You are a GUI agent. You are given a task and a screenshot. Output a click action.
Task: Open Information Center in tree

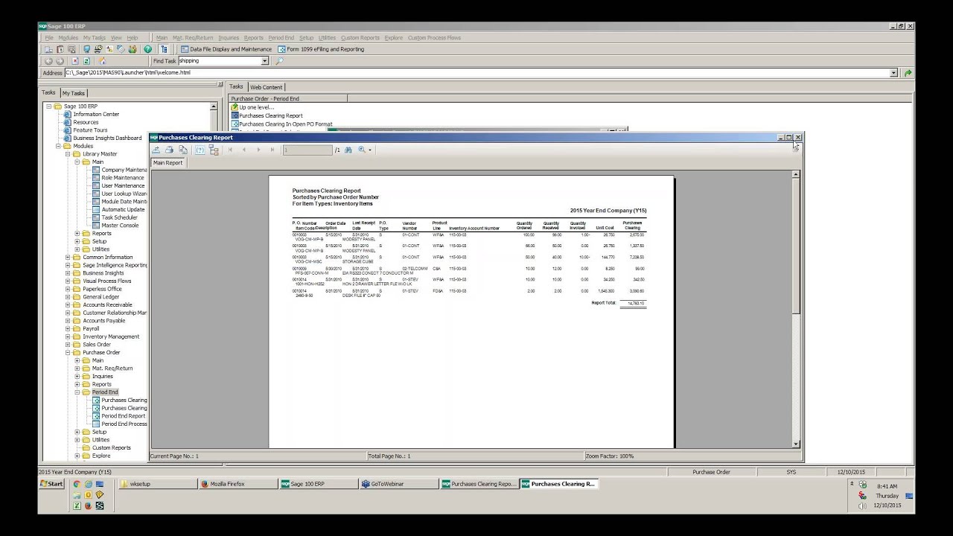click(96, 115)
